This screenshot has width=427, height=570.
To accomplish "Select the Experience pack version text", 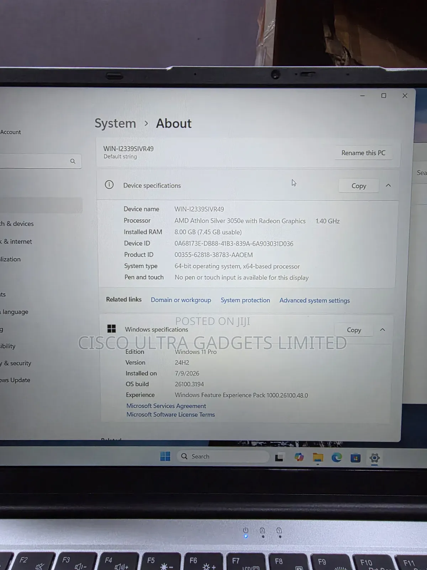I will (x=241, y=395).
